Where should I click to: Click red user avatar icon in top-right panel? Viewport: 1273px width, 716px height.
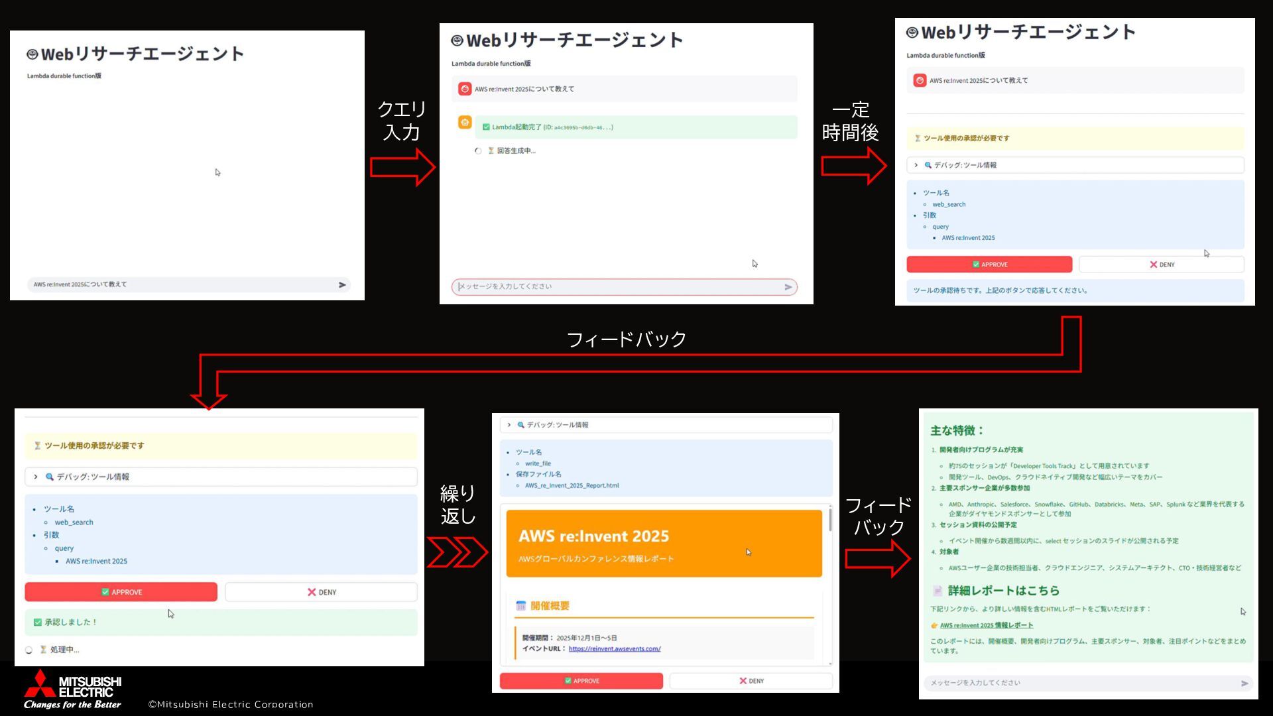pos(920,80)
